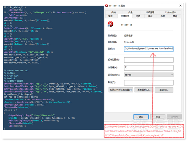Screen dimensions: 187x141
Task: Open the 以前的版本 tab
Action: click(x=170, y=12)
